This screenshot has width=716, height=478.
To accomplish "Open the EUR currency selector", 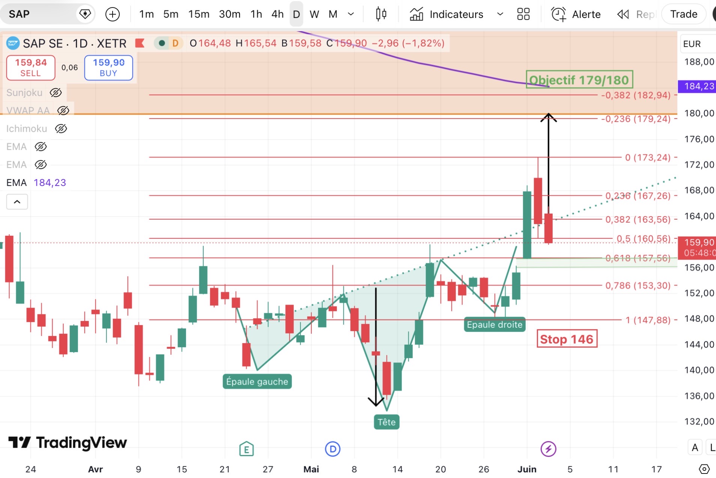I will (697, 44).
